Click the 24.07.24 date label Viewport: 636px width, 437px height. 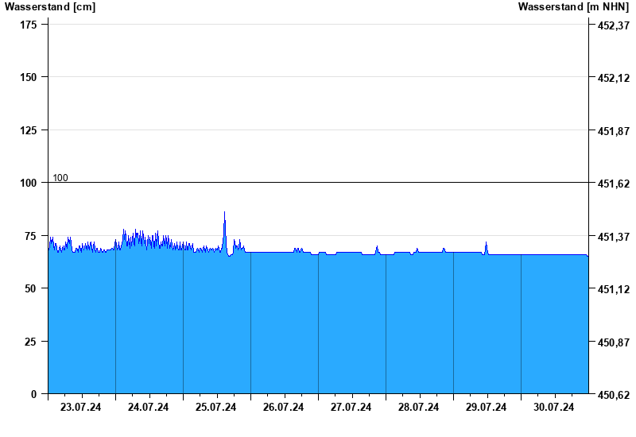[148, 407]
